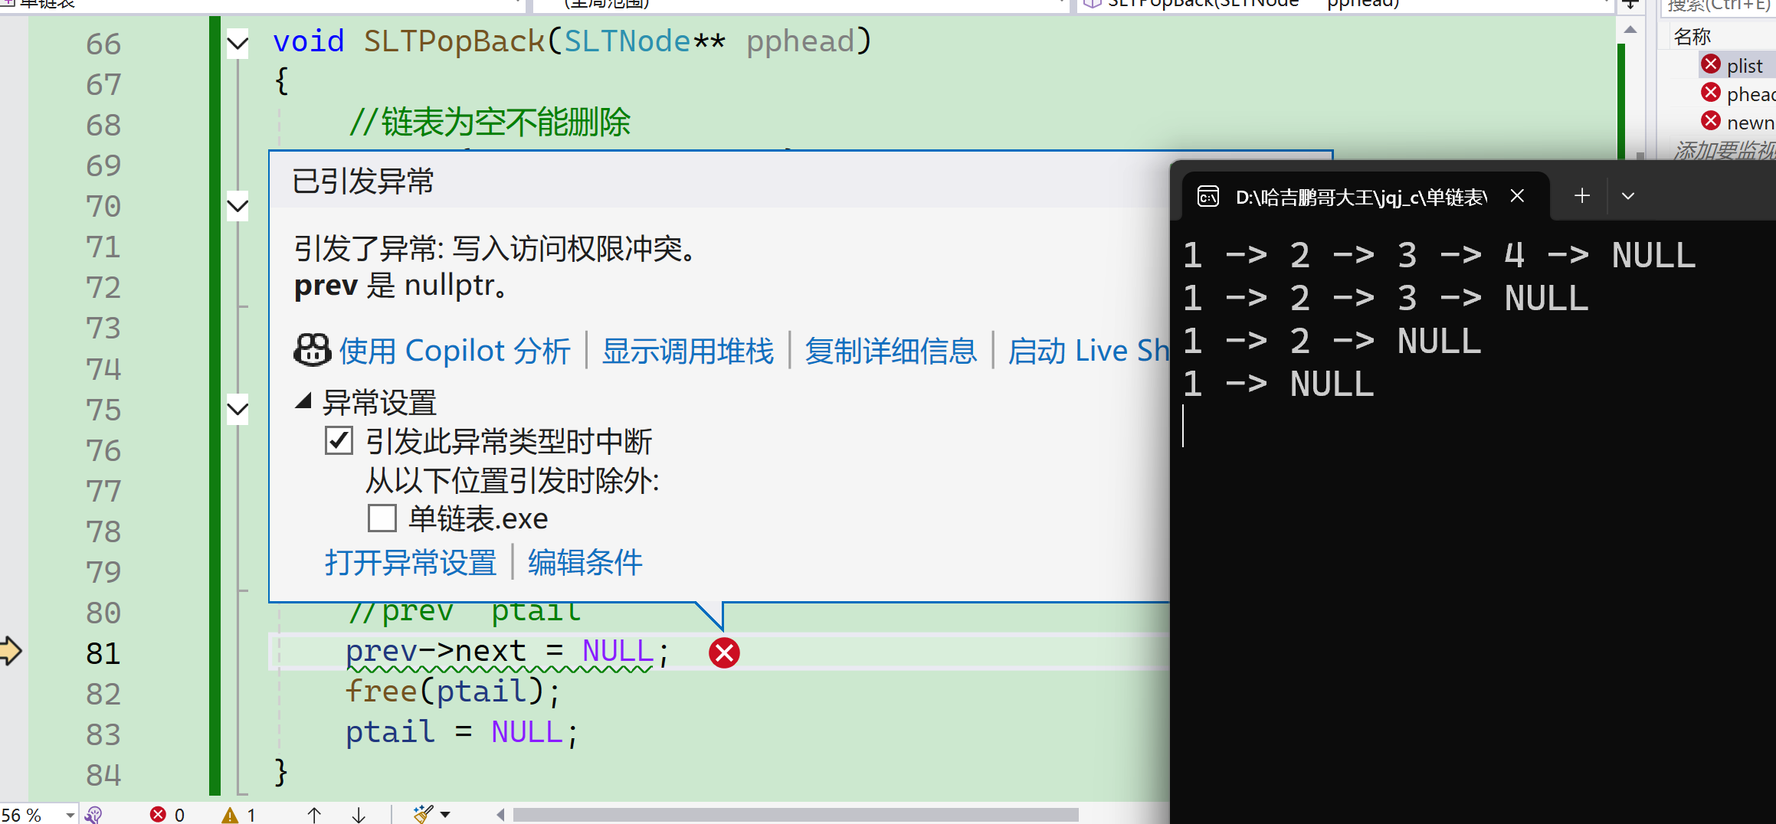
Task: Check the 单链表.exe exclusion checkbox
Action: click(x=382, y=518)
